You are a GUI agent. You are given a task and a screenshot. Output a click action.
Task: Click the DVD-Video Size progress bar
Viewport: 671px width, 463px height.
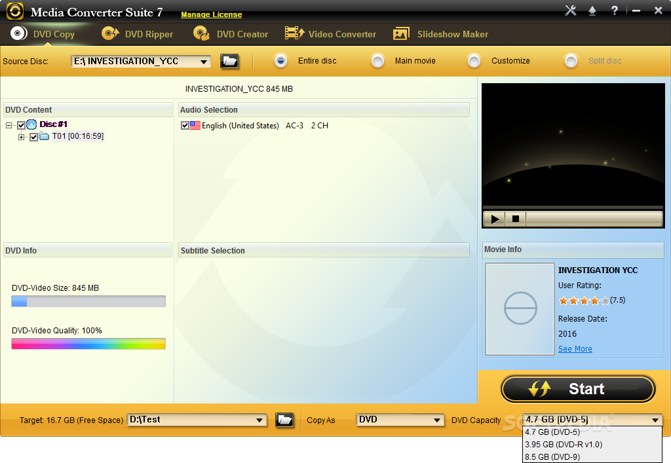(x=88, y=301)
